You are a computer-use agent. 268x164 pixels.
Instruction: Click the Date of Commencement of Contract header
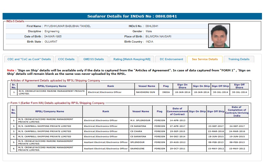pyautogui.click(x=177, y=111)
